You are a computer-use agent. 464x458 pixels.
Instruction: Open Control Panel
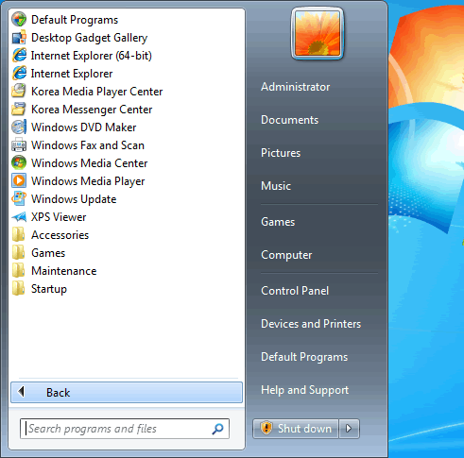coord(295,291)
